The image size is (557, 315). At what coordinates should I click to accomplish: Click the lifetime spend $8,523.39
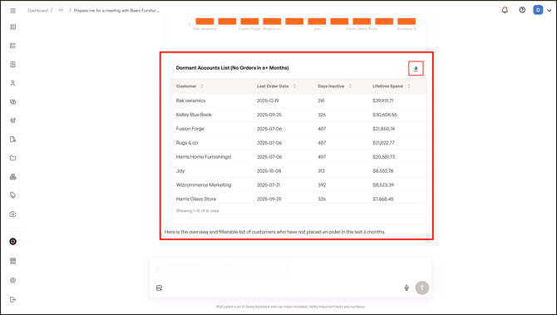point(382,185)
